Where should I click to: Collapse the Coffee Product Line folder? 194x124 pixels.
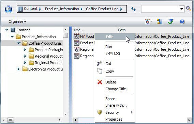click(x=19, y=43)
